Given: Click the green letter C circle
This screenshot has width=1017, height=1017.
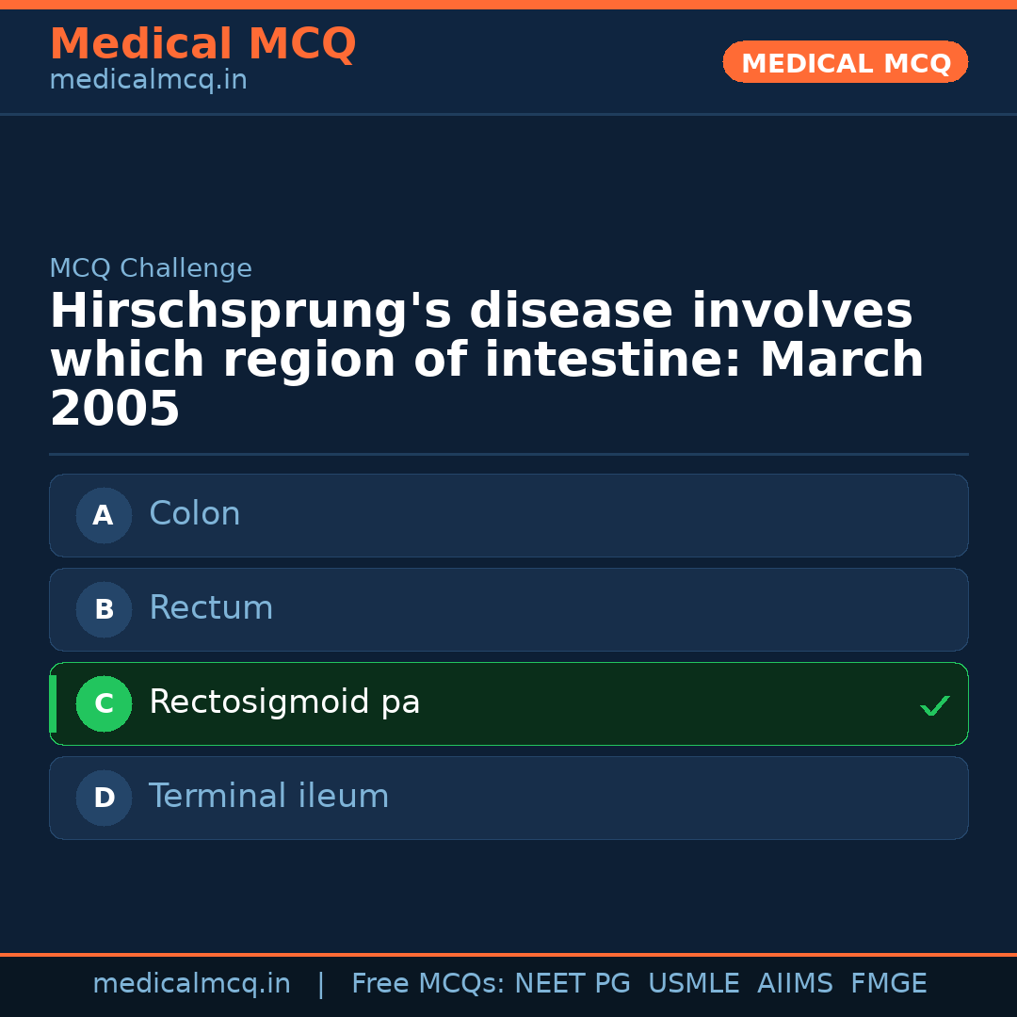Looking at the screenshot, I should (104, 703).
